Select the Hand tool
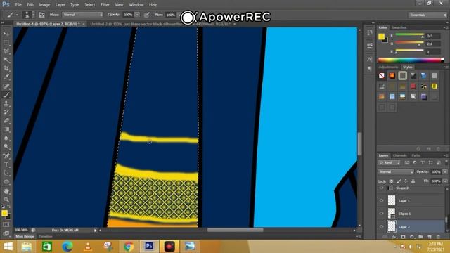This screenshot has width=450, height=253. pyautogui.click(x=6, y=191)
